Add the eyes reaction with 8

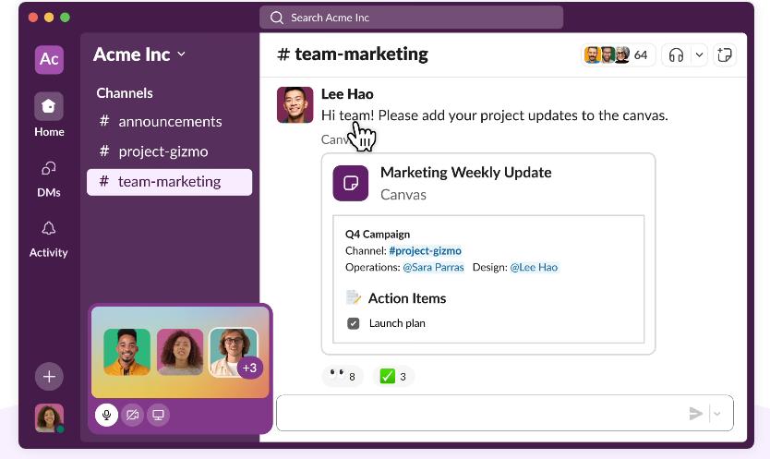tap(343, 377)
